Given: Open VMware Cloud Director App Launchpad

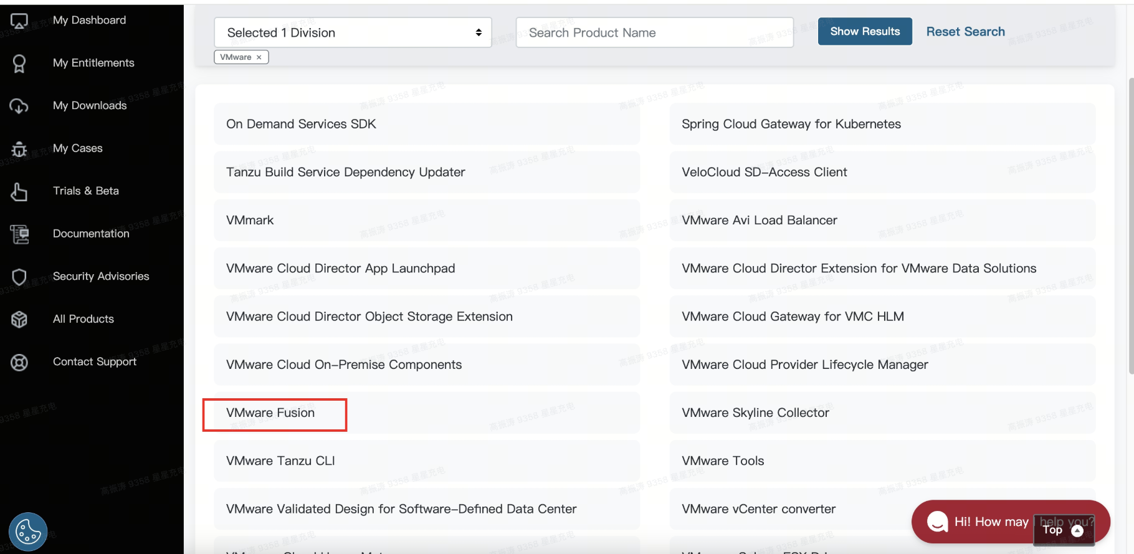Looking at the screenshot, I should [427, 268].
